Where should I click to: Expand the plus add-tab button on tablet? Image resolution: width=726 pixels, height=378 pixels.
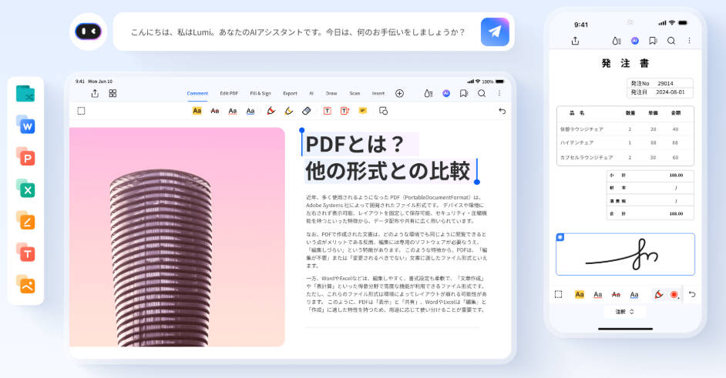point(399,93)
